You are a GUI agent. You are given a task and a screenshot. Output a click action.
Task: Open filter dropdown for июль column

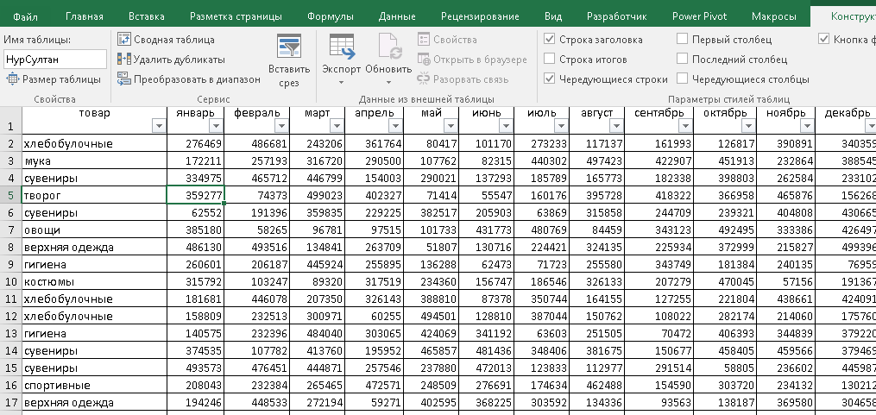(x=562, y=126)
